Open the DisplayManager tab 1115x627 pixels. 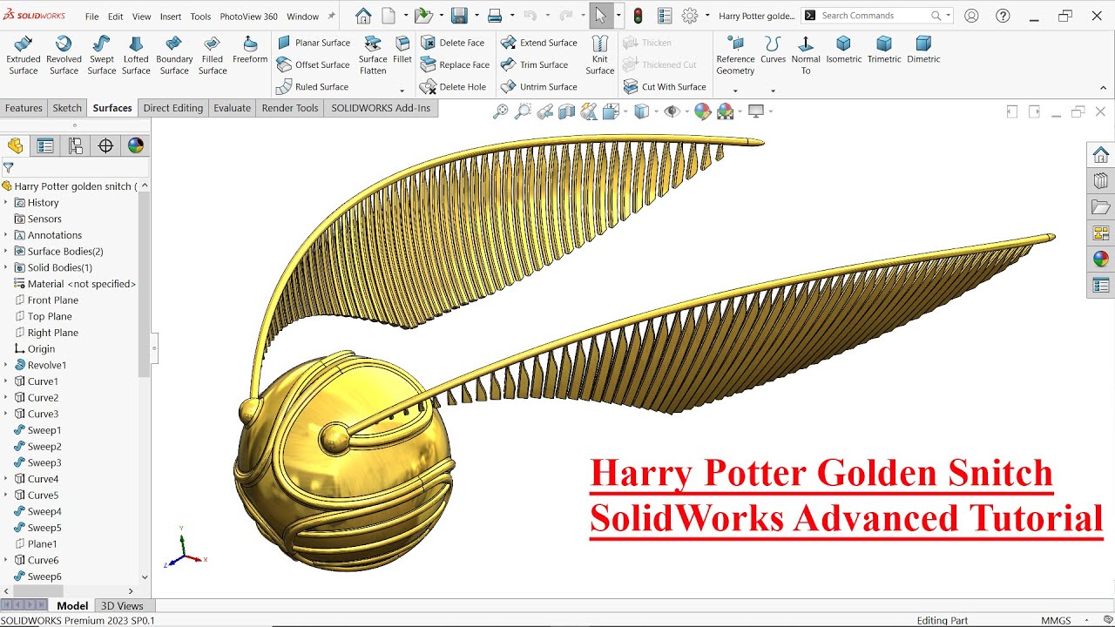click(x=136, y=145)
